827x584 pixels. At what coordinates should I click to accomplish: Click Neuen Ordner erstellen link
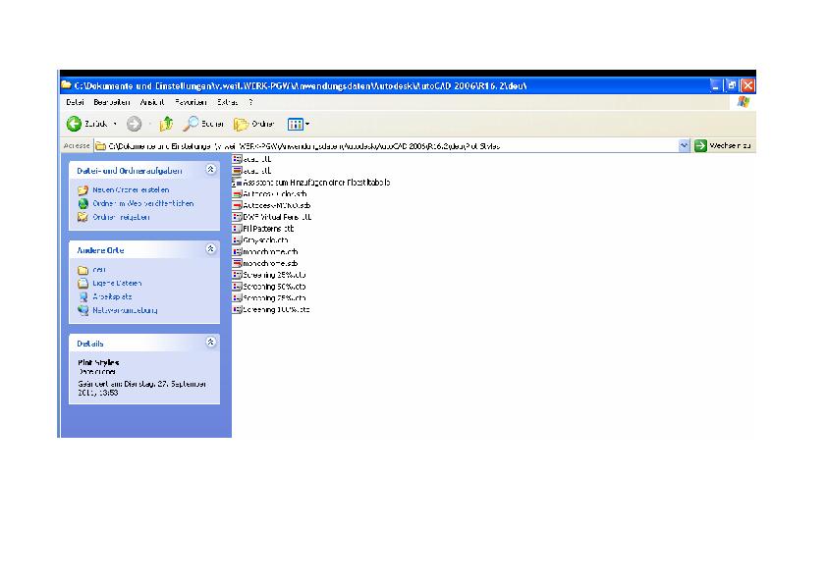pyautogui.click(x=131, y=189)
